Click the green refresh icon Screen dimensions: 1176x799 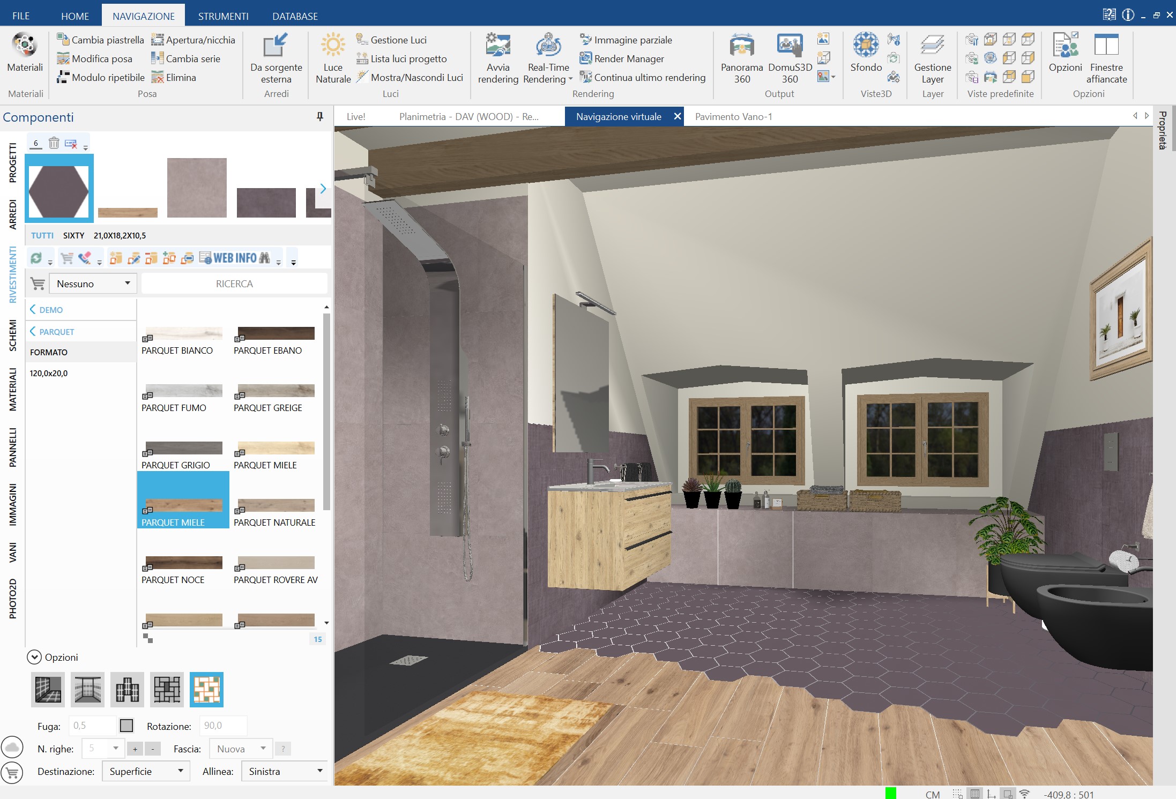pyautogui.click(x=36, y=258)
